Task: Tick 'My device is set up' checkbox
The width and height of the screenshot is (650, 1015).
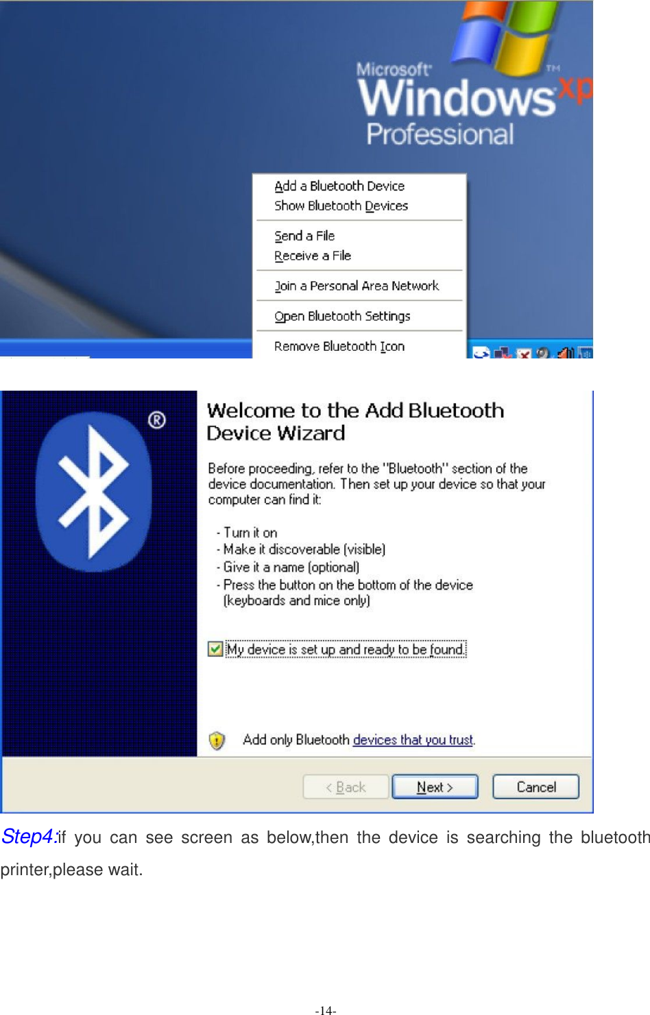Action: pos(215,649)
